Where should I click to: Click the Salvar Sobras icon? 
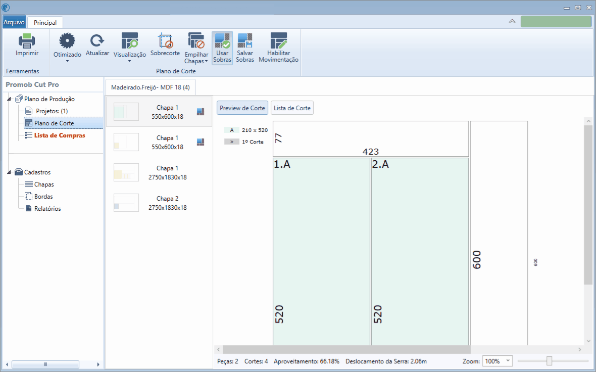[x=245, y=40]
